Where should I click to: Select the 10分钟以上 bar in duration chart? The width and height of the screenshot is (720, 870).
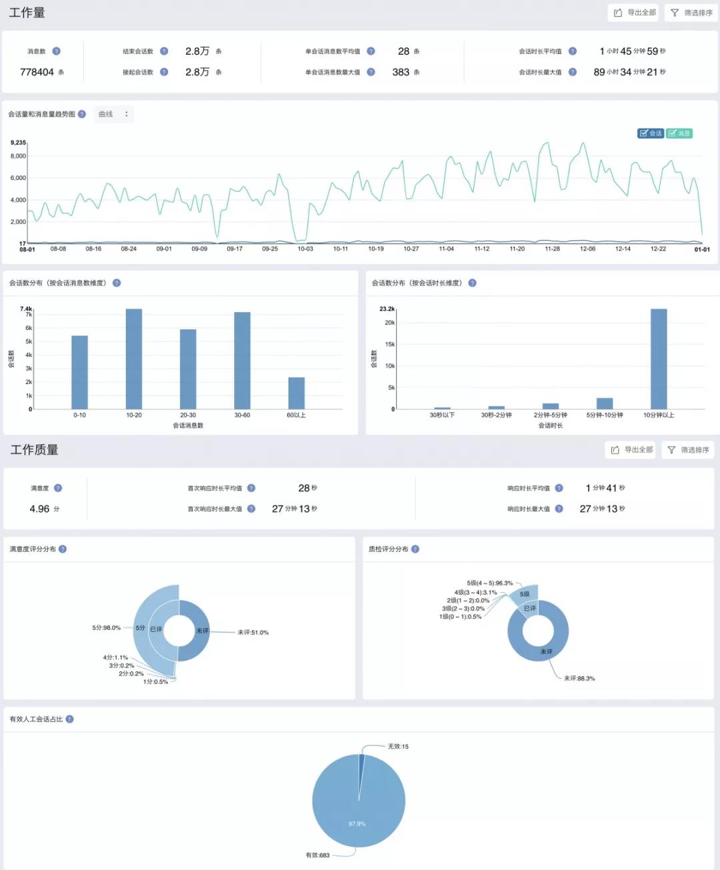(x=659, y=359)
